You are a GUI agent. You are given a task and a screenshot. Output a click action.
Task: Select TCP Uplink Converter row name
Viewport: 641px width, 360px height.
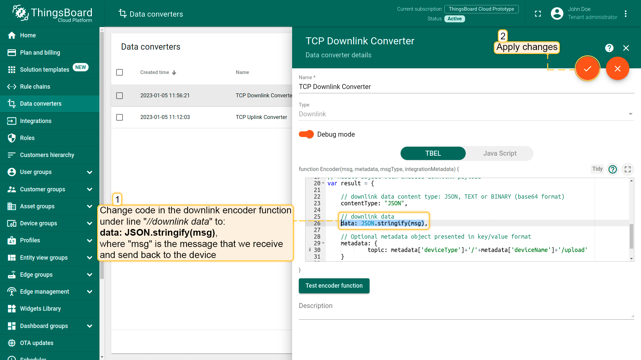(261, 117)
